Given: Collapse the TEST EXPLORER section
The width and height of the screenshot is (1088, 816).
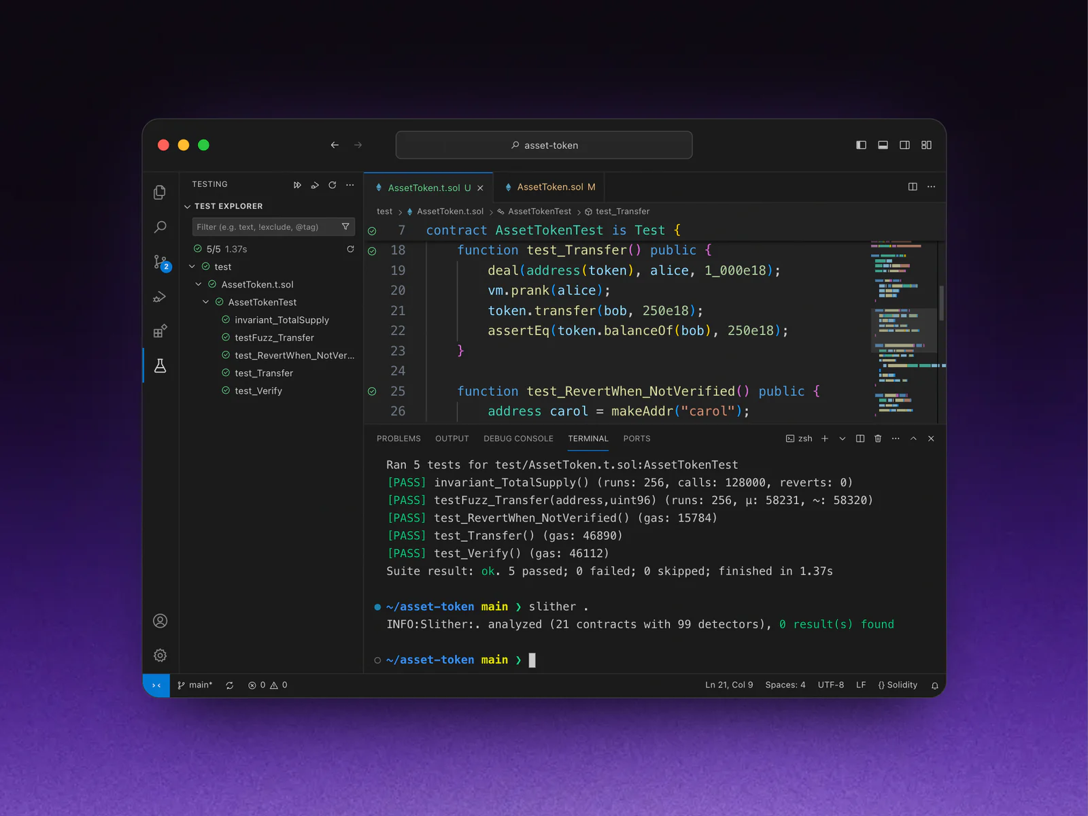Looking at the screenshot, I should pyautogui.click(x=188, y=206).
